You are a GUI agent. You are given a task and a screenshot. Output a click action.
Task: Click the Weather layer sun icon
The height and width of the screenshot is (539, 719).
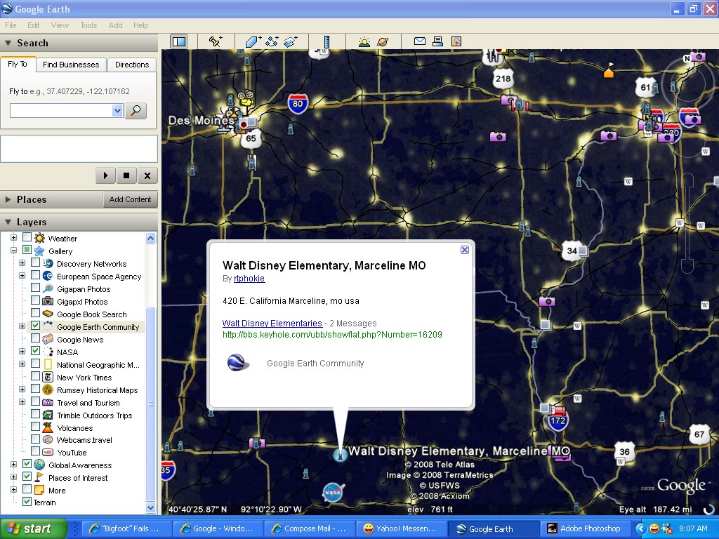[x=39, y=238]
